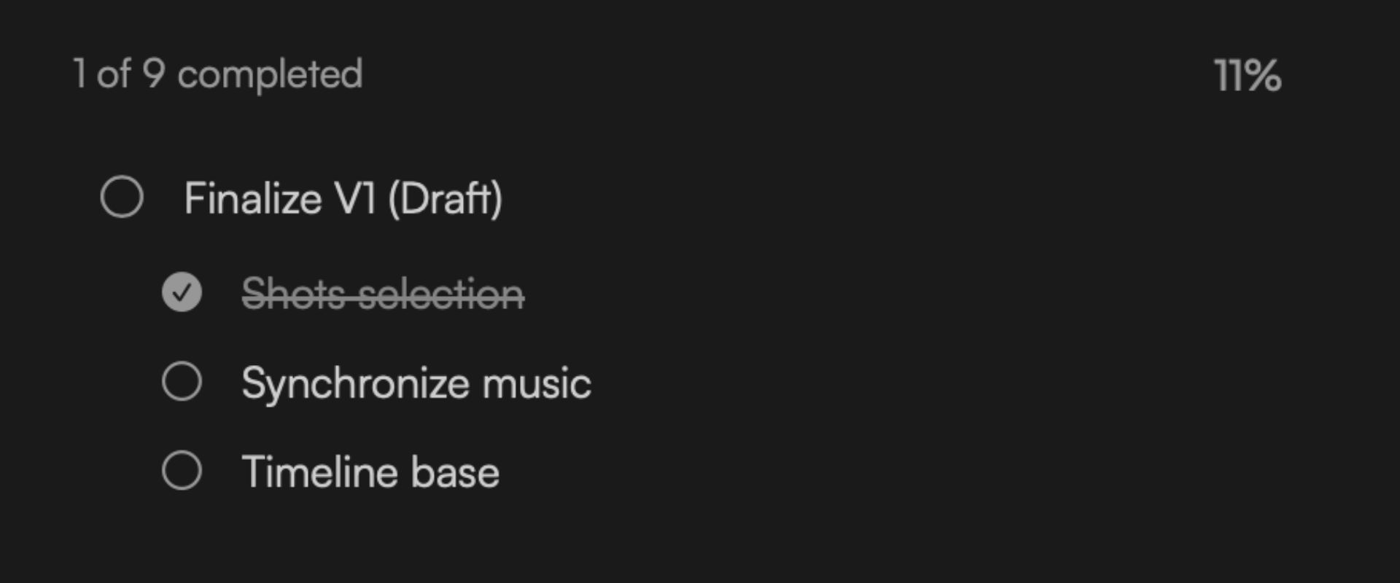Toggle the parent task Finalize V1 done
Viewport: 1400px width, 583px height.
click(122, 197)
